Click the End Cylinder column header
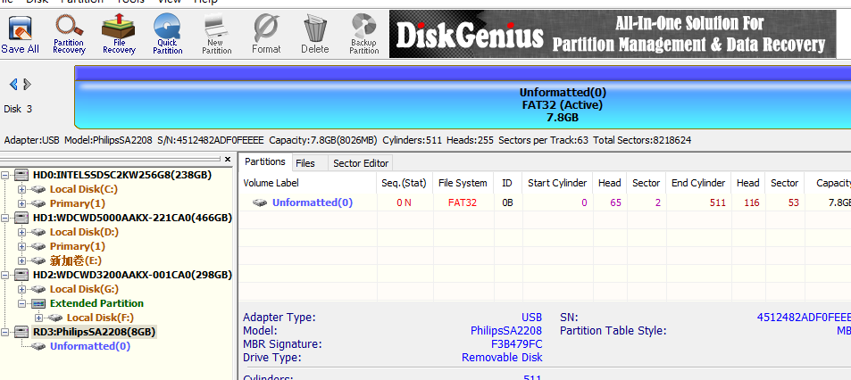This screenshot has width=851, height=380. [698, 183]
